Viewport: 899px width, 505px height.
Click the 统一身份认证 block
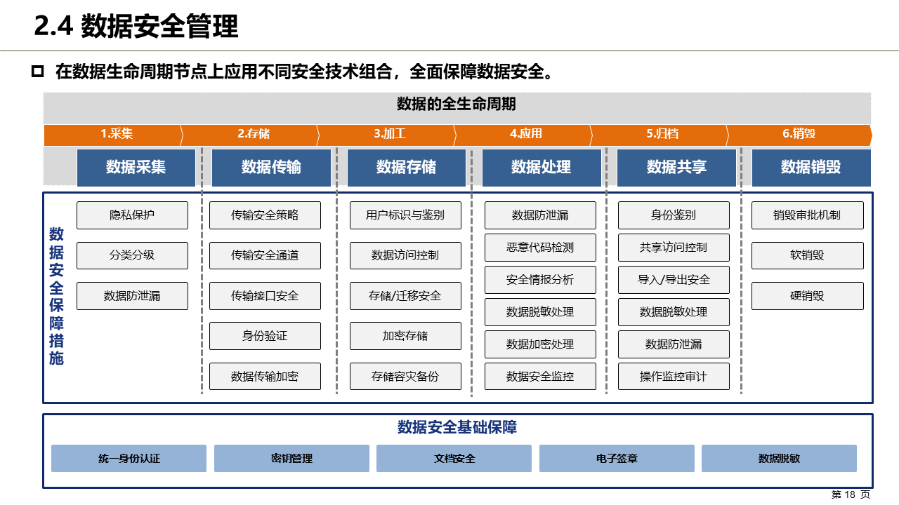(x=129, y=459)
